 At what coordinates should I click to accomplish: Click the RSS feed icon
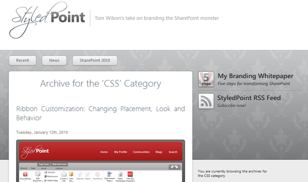coord(206,101)
